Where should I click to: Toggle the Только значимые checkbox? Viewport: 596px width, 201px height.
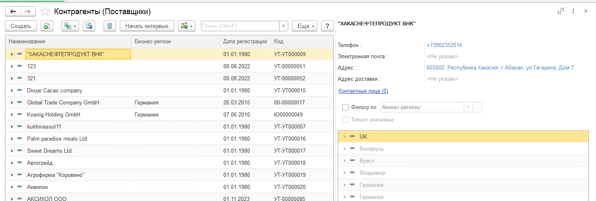pos(345,120)
